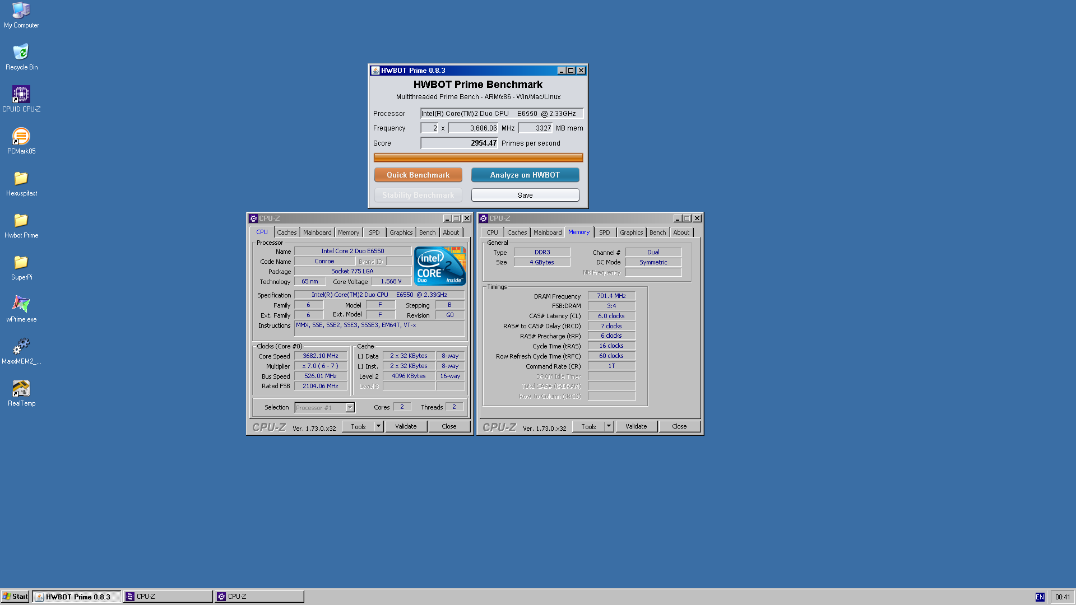Open the Hwbot Prime folder icon
The width and height of the screenshot is (1076, 605).
(21, 225)
